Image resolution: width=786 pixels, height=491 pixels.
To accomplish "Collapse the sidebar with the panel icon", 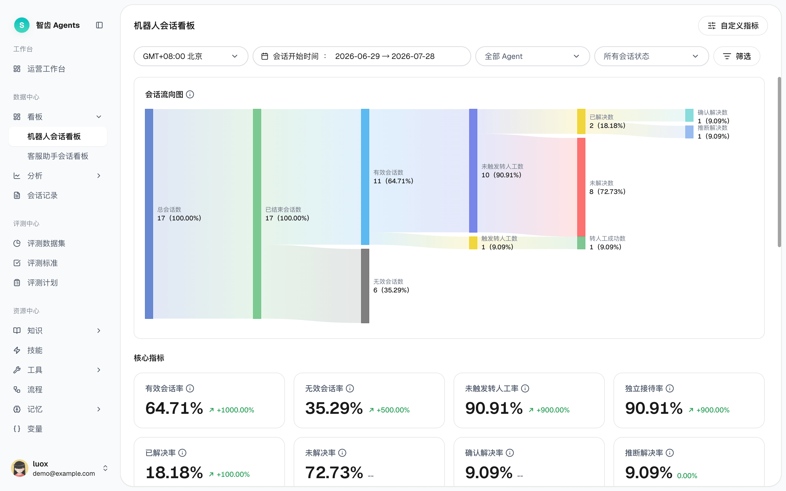I will pyautogui.click(x=99, y=25).
